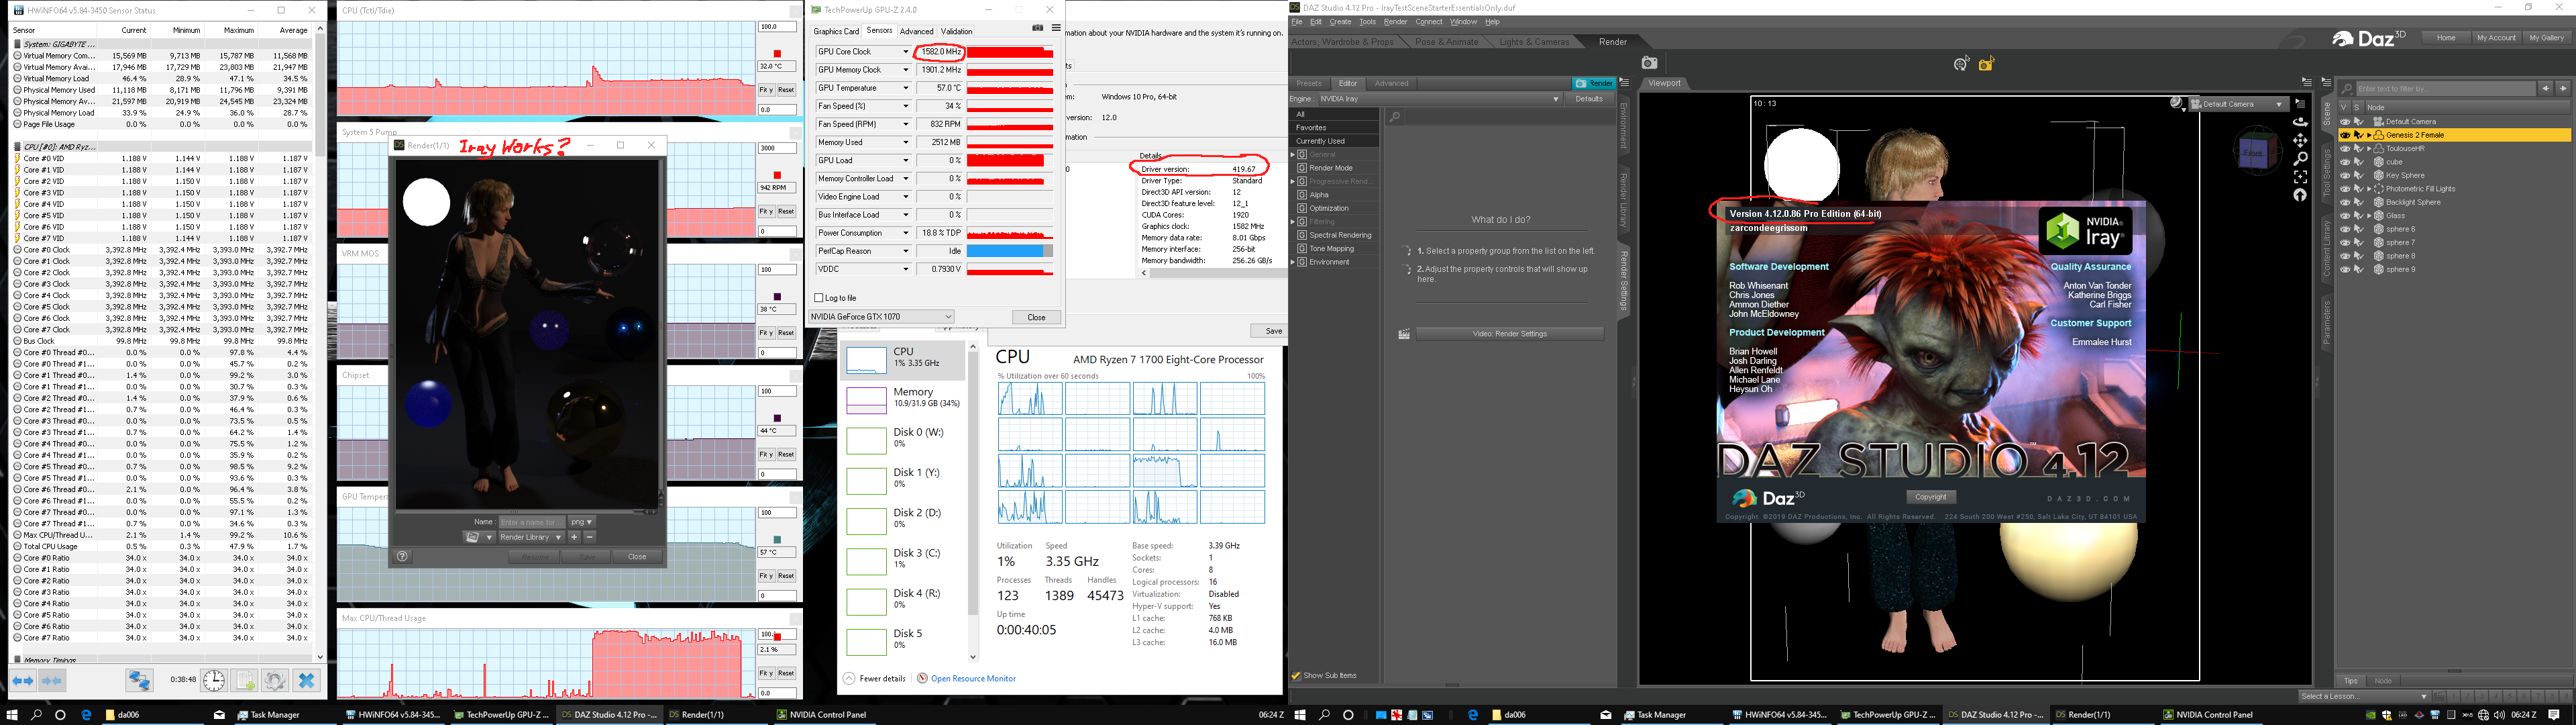Click the viewport orbit/rotate camera icon
This screenshot has height=725, width=2576.
tap(2300, 121)
